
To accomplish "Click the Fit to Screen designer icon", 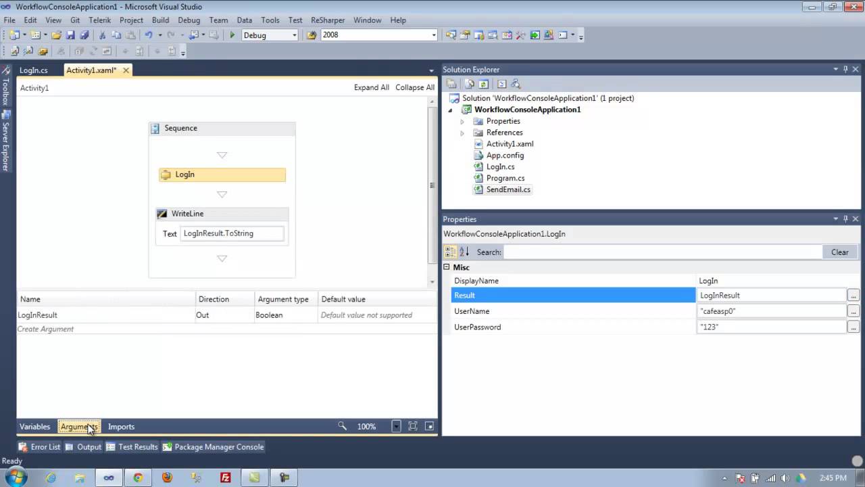I will pyautogui.click(x=413, y=426).
